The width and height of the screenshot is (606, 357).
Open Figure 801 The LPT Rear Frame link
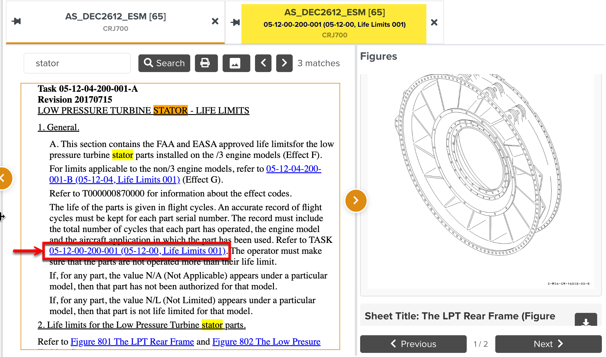pos(132,342)
